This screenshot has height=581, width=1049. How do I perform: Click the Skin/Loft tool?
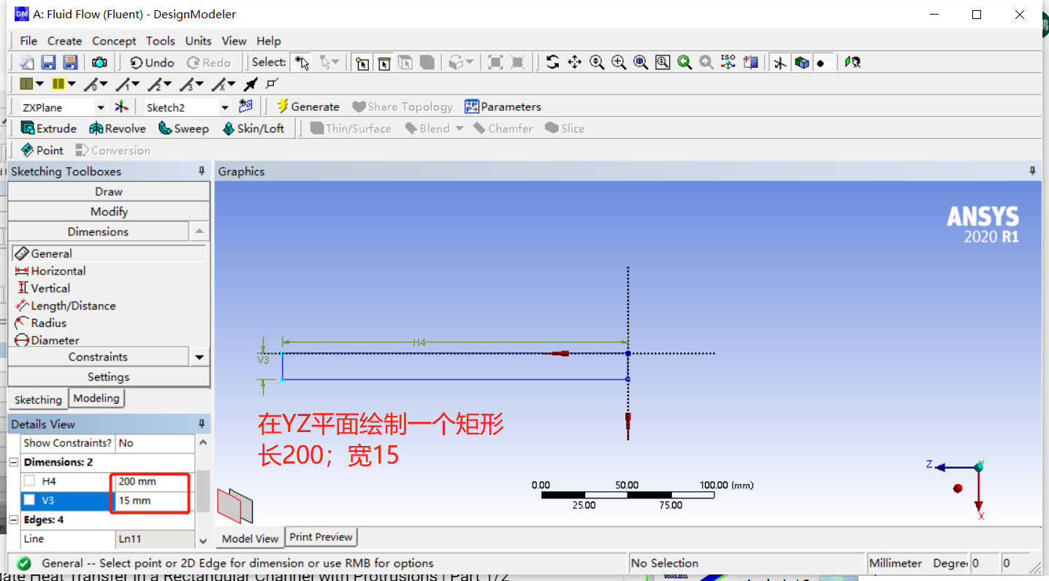253,128
